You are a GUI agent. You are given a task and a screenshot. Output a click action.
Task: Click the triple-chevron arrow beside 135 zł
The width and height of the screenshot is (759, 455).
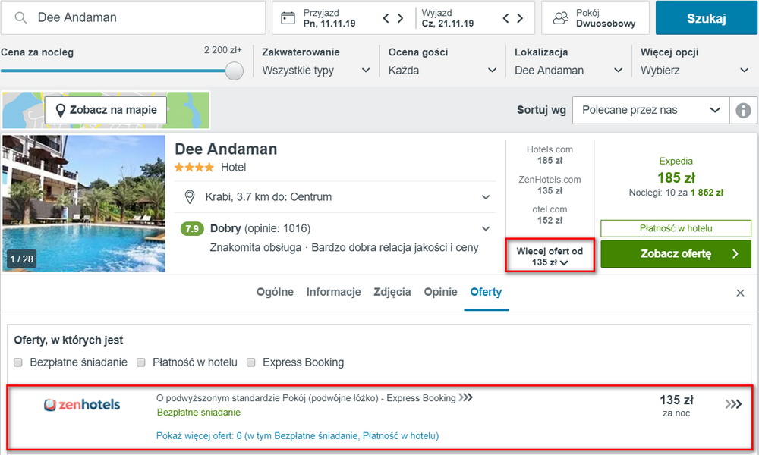tap(733, 403)
